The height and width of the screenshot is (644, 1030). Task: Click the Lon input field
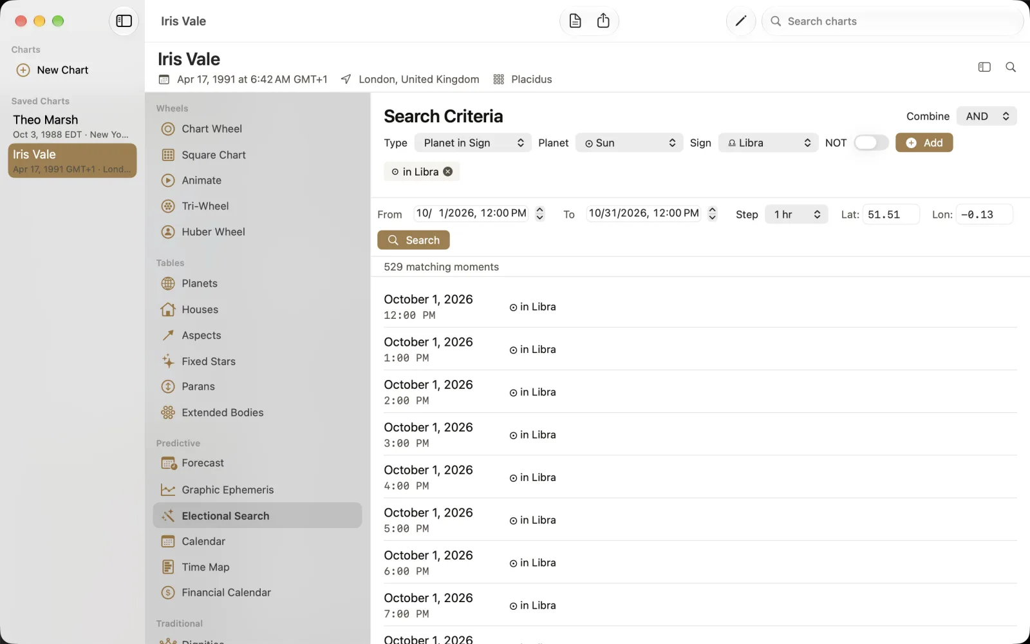[x=984, y=214]
